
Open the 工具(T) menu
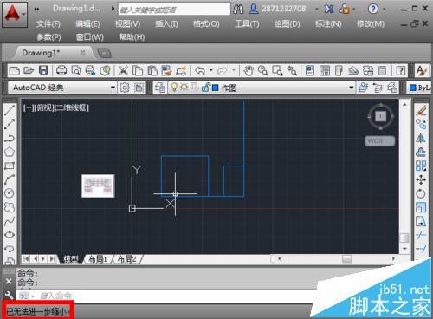click(x=247, y=23)
